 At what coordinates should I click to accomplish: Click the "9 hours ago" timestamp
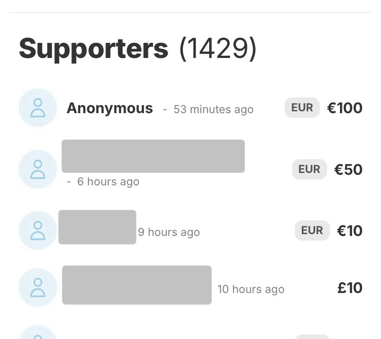[169, 232]
